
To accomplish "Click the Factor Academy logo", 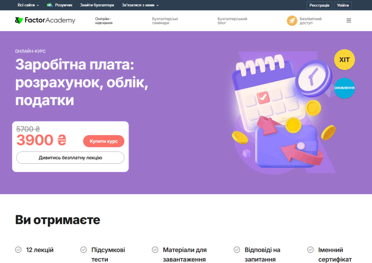I will coord(45,20).
